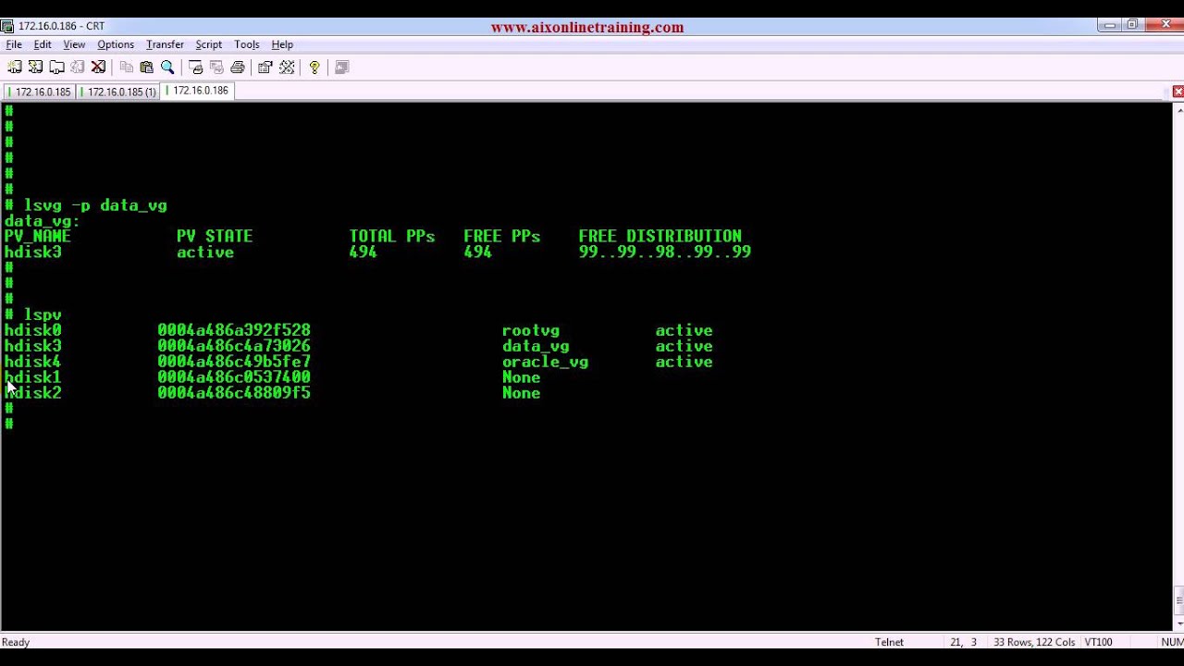Click the 'PV STATE' column header

click(215, 237)
